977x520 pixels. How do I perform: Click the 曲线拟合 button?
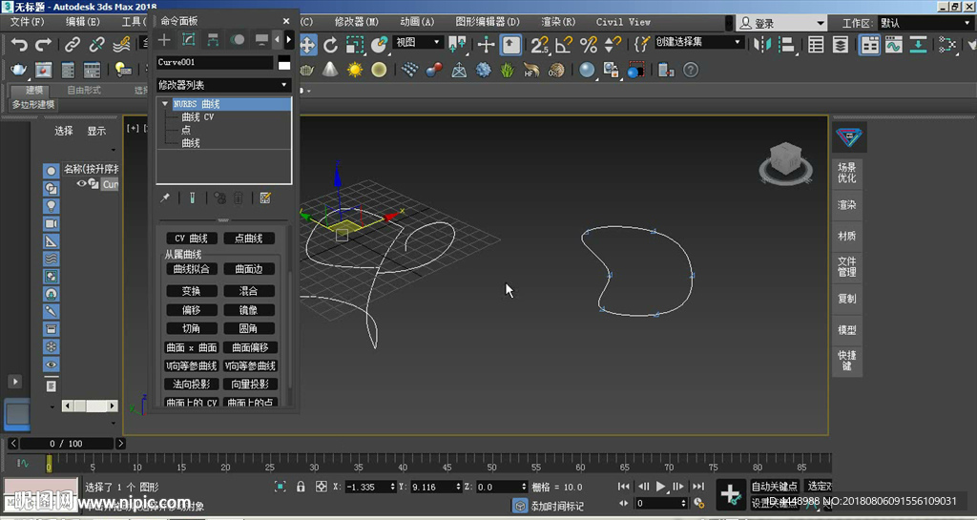[191, 269]
